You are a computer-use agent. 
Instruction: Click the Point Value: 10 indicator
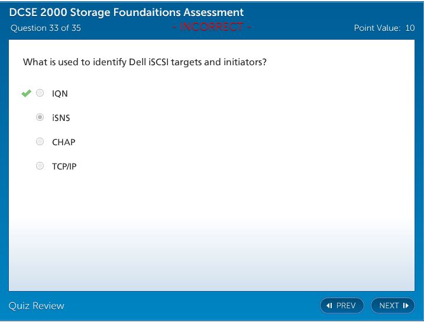384,28
